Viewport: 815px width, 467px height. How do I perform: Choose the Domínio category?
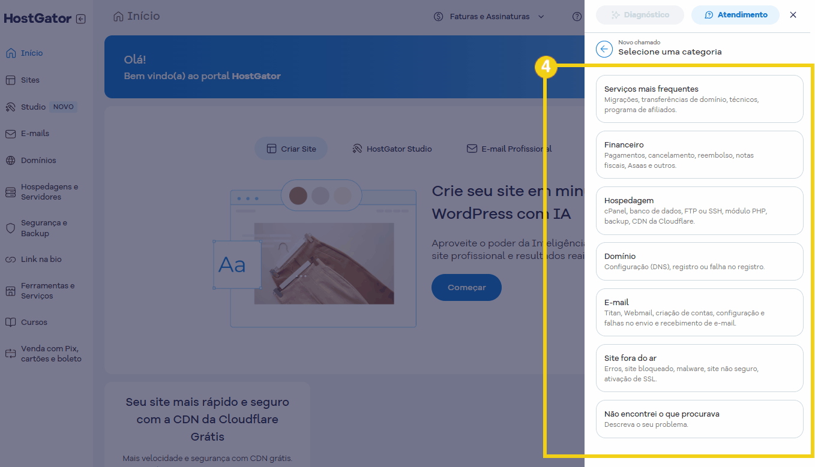(x=699, y=261)
